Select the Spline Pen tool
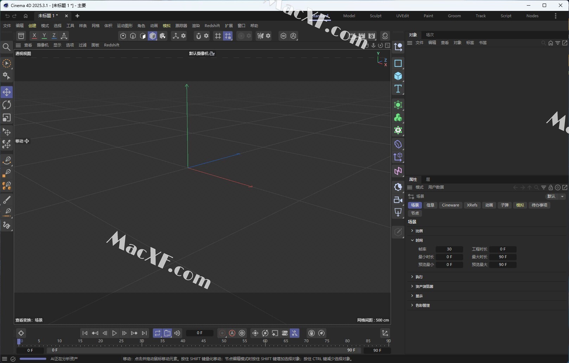The width and height of the screenshot is (569, 363). click(x=7, y=160)
